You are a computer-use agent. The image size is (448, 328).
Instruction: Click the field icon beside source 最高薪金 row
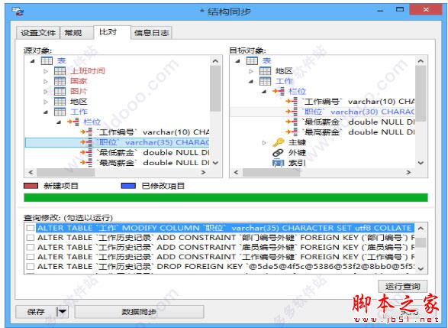click(x=86, y=163)
